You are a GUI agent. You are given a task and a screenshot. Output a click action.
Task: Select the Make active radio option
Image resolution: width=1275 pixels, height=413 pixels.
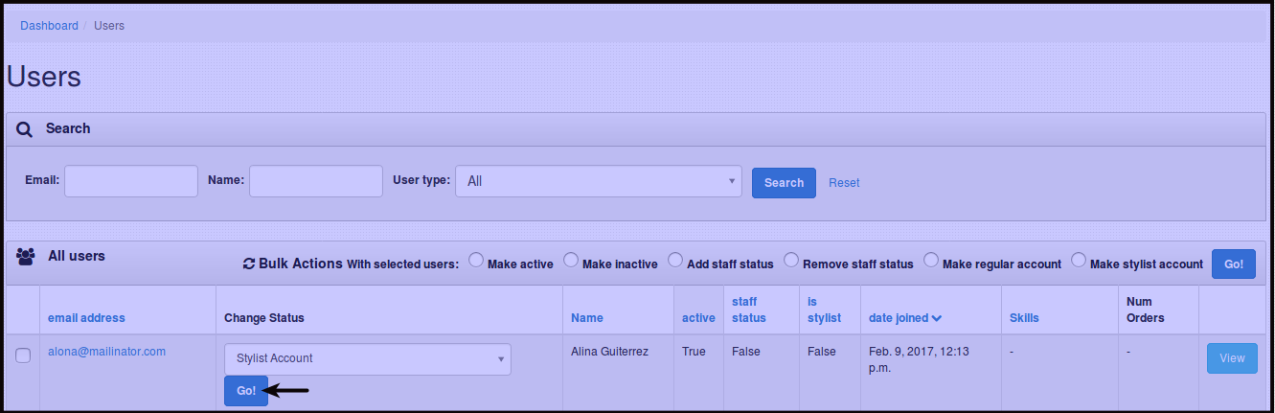(476, 261)
